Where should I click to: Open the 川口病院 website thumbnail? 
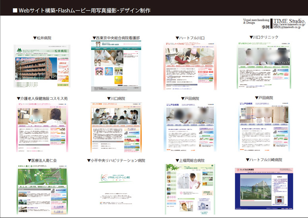tap(116, 127)
